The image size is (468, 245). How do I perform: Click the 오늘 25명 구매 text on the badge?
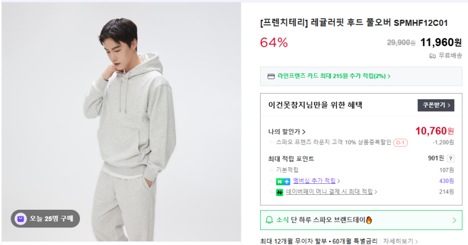pyautogui.click(x=51, y=219)
